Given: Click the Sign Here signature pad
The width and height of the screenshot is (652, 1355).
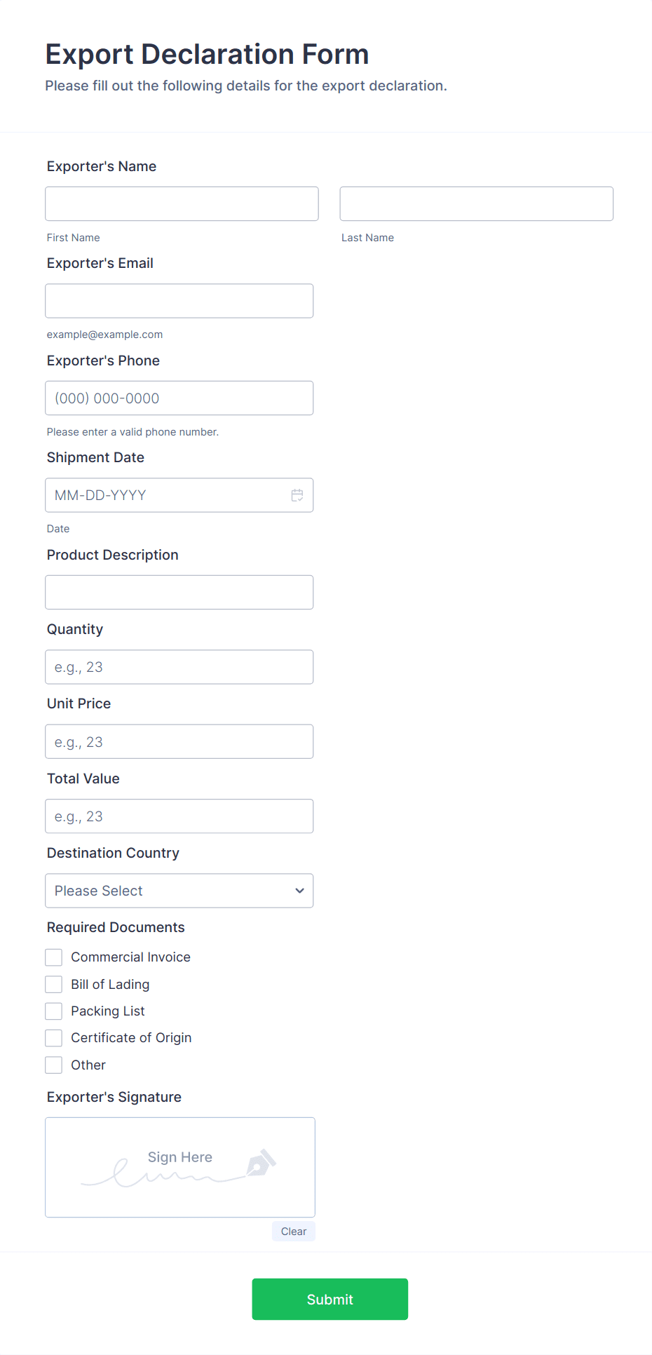Looking at the screenshot, I should click(179, 1167).
